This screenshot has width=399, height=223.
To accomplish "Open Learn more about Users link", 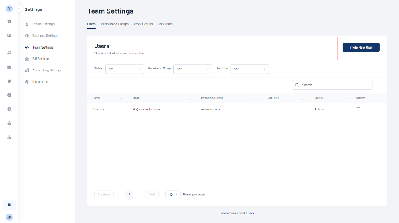I will click(237, 213).
